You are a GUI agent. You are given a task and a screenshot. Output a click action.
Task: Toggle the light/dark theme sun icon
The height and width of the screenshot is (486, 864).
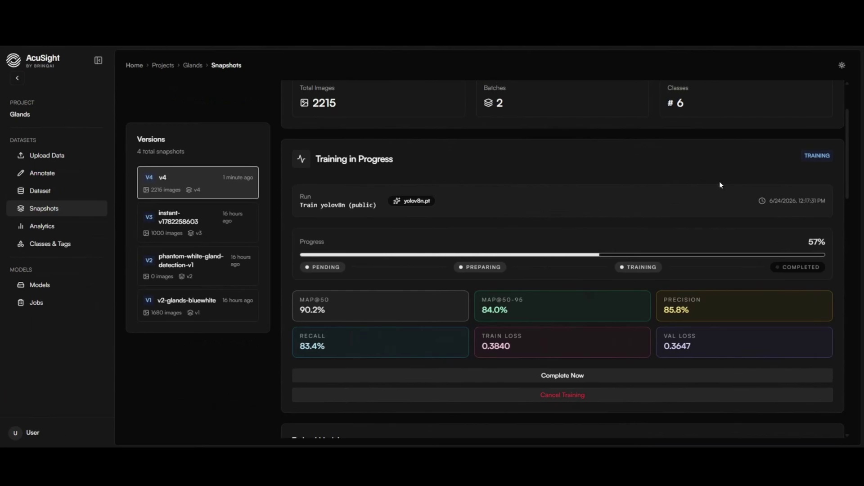[842, 65]
